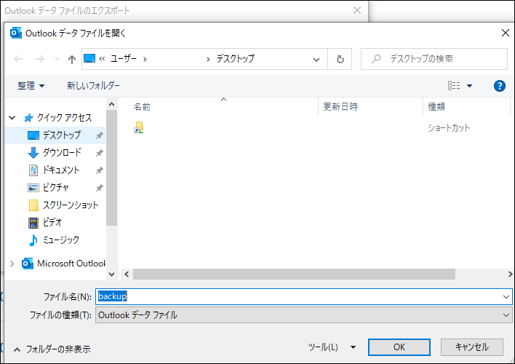Change the view layout icon
The width and height of the screenshot is (515, 364).
tap(454, 86)
